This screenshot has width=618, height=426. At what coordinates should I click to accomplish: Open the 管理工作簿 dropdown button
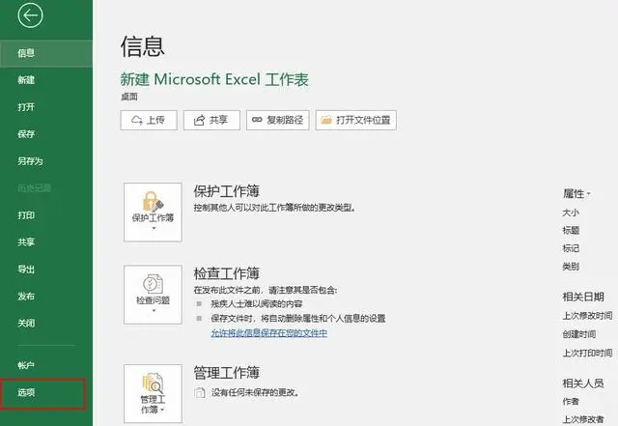pyautogui.click(x=153, y=394)
